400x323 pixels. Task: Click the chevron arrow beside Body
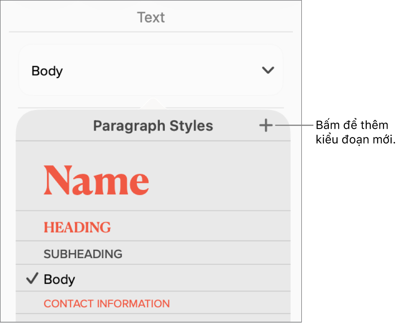pos(268,70)
